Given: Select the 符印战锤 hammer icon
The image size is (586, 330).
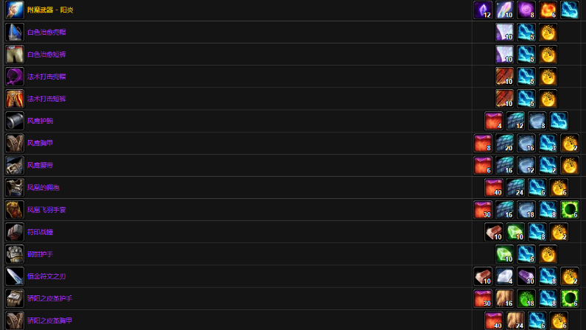Looking at the screenshot, I should 15,232.
